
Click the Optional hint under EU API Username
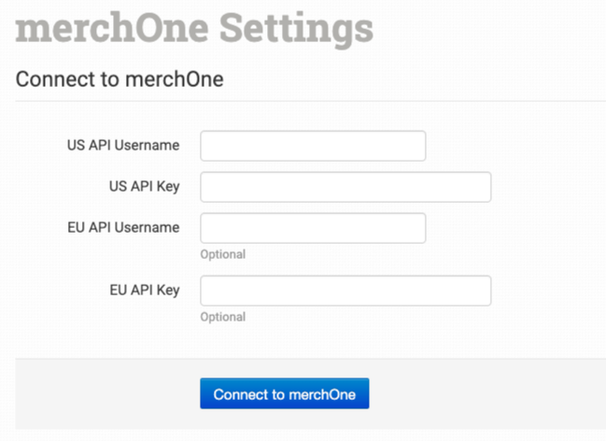click(223, 254)
